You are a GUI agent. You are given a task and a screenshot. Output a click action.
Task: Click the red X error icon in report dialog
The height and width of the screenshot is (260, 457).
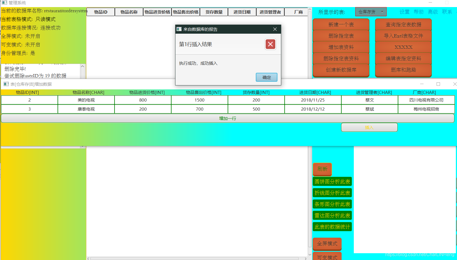[x=270, y=44]
